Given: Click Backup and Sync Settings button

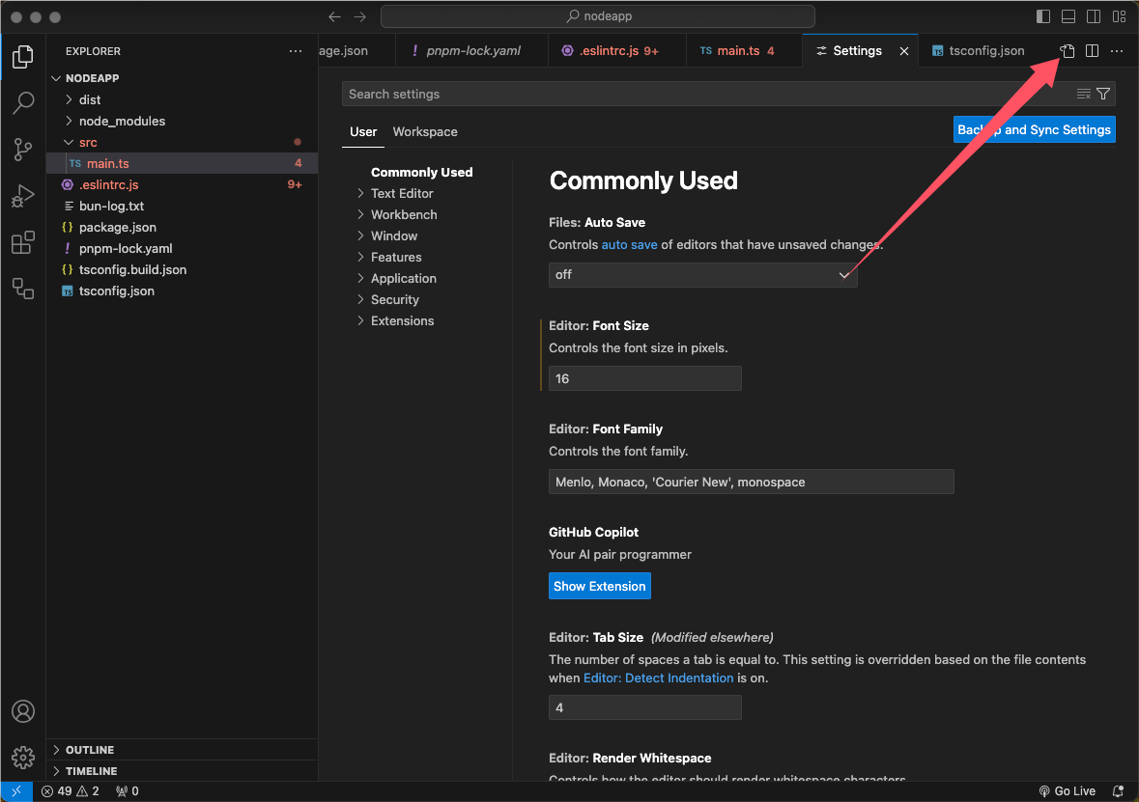Looking at the screenshot, I should point(1034,130).
